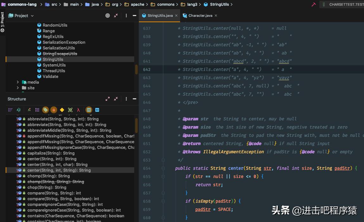Click the apache breadcrumb in navigation bar
Image resolution: width=364 pixels, height=222 pixels.
pos(137,4)
